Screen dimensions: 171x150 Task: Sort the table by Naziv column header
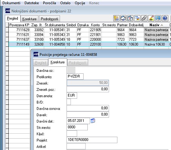(156, 25)
